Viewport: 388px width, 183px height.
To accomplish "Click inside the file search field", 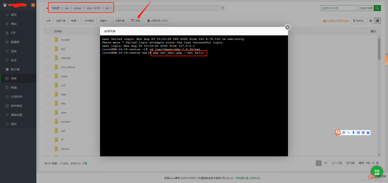I will pos(338,8).
